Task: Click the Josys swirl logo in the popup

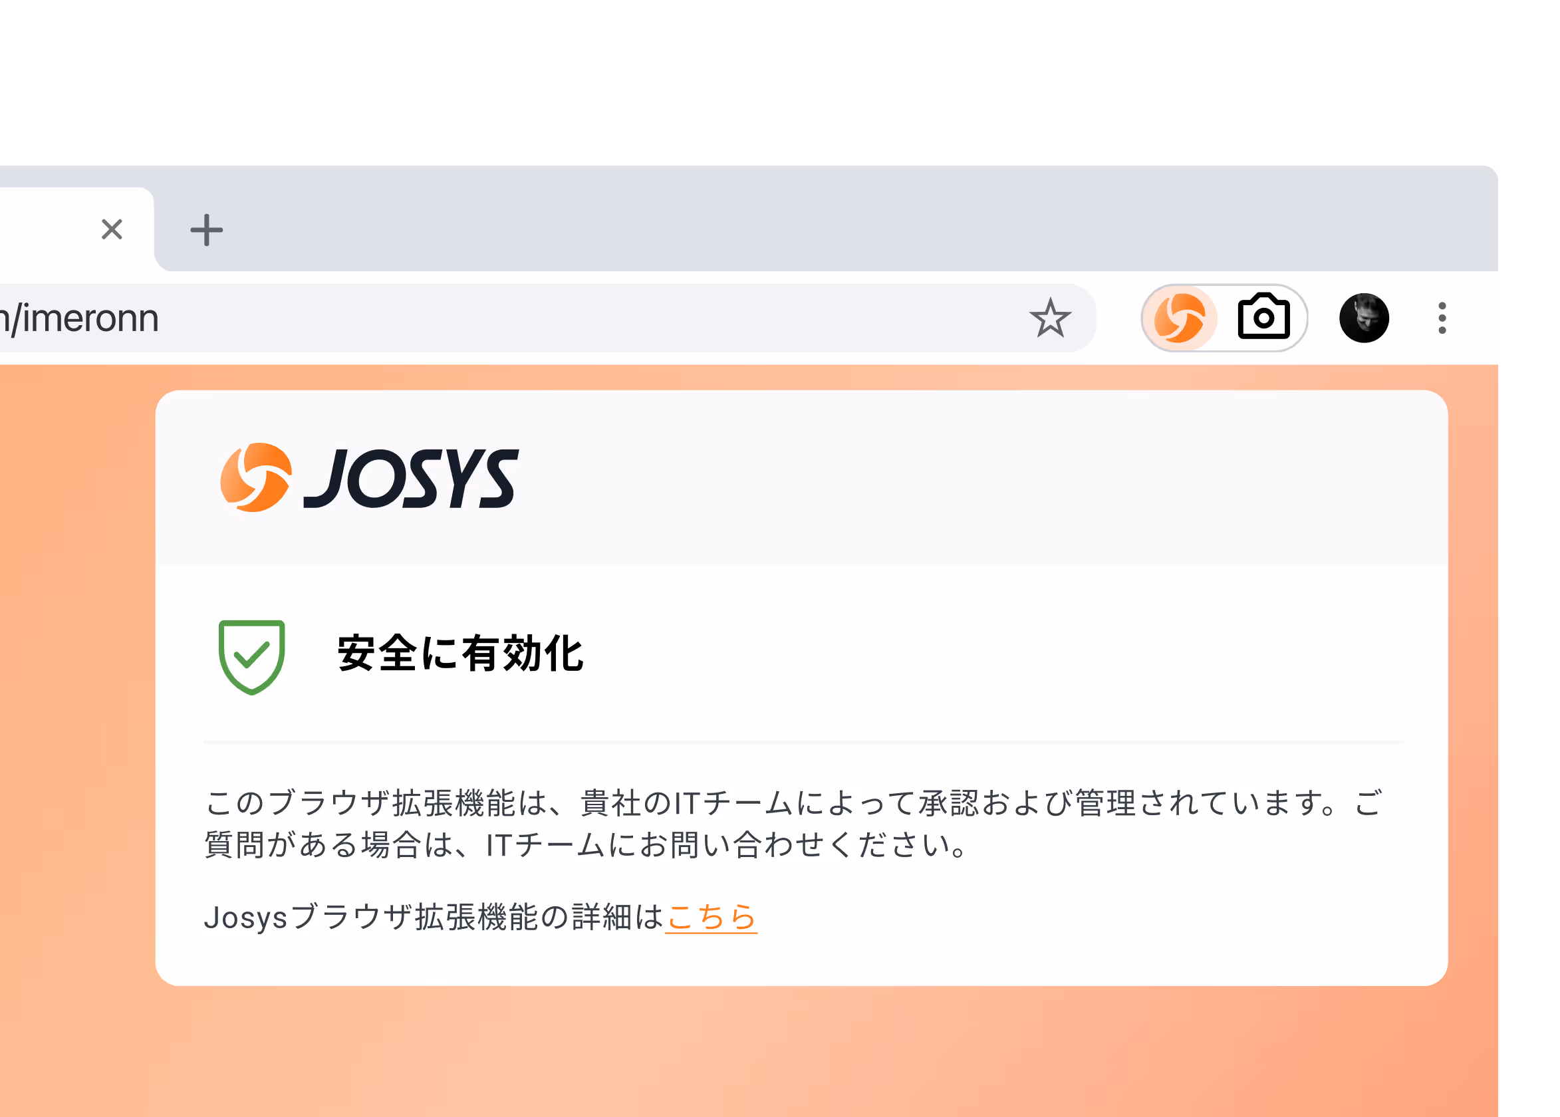Action: coord(256,477)
